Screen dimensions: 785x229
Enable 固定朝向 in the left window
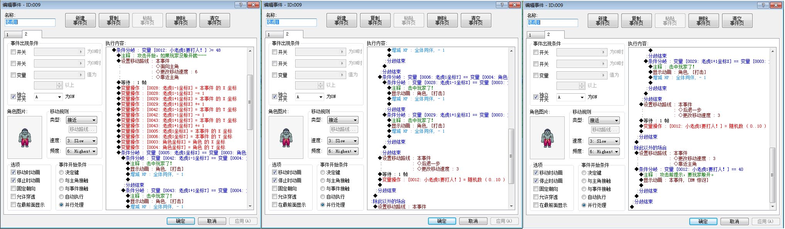click(x=14, y=189)
